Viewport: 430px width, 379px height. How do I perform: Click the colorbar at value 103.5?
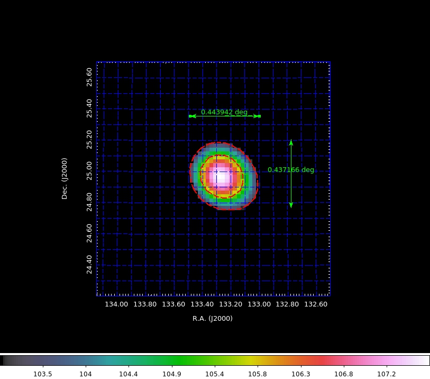43,360
